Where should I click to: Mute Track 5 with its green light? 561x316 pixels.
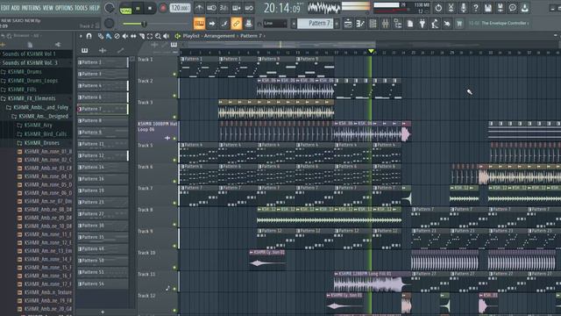[x=174, y=160]
